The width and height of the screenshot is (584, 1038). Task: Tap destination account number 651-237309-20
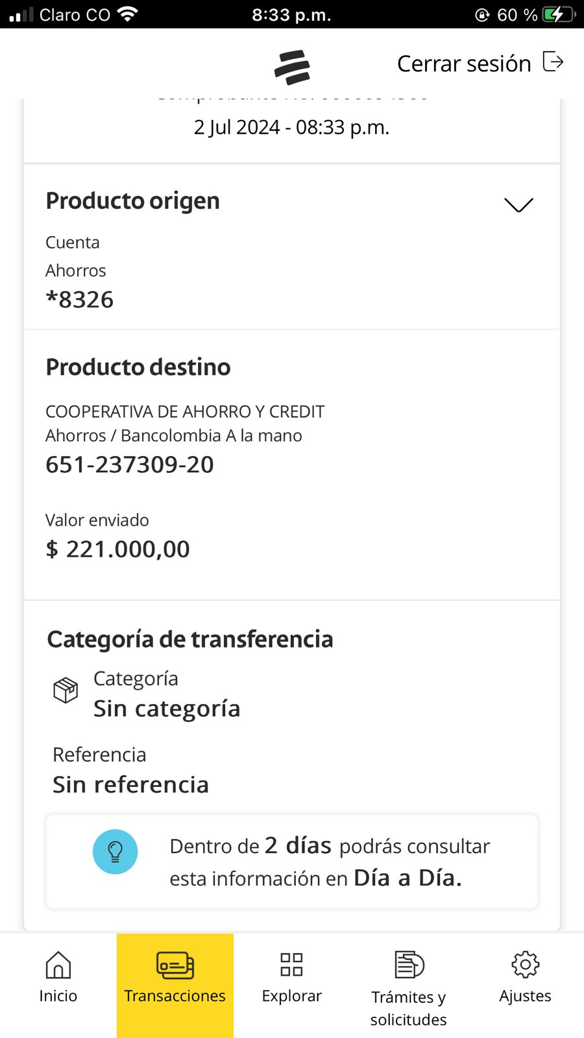click(x=130, y=465)
